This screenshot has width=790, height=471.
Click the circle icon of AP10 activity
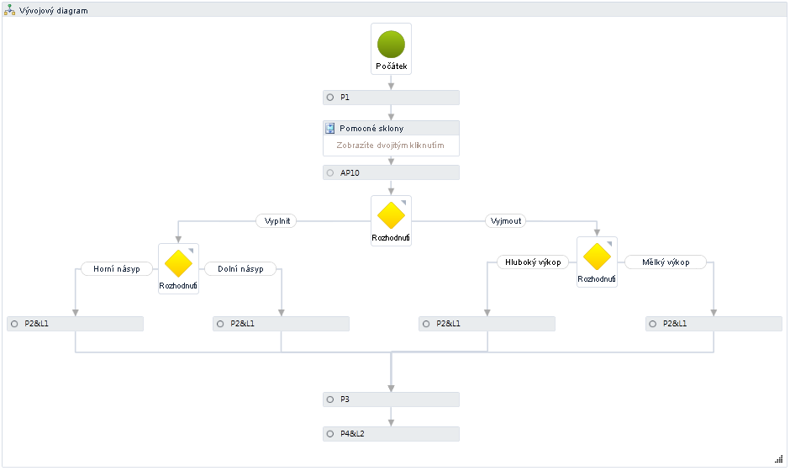(x=330, y=172)
